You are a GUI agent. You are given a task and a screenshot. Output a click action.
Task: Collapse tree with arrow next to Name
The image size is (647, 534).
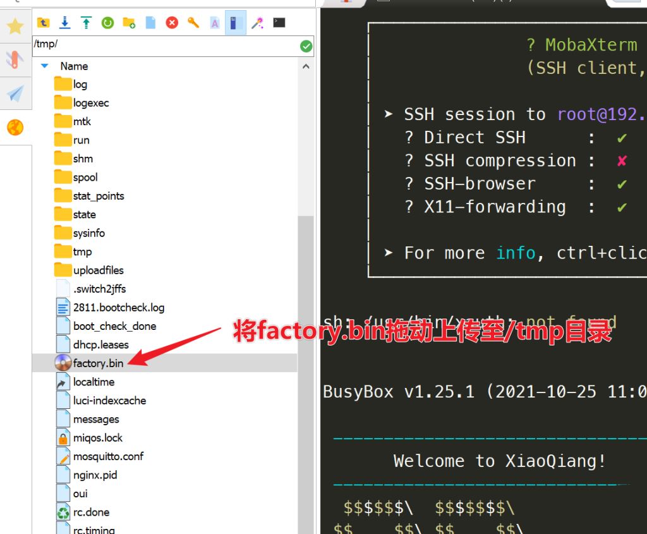pos(45,66)
